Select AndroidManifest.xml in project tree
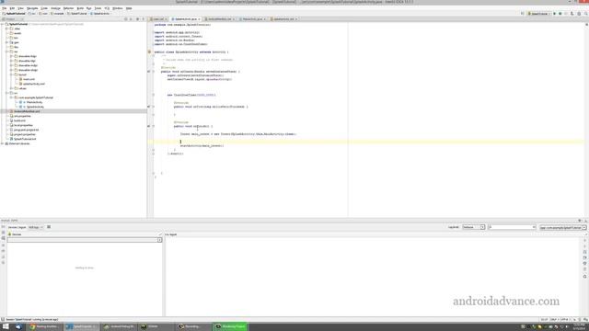Screen dimensions: 589x331 click(27, 111)
